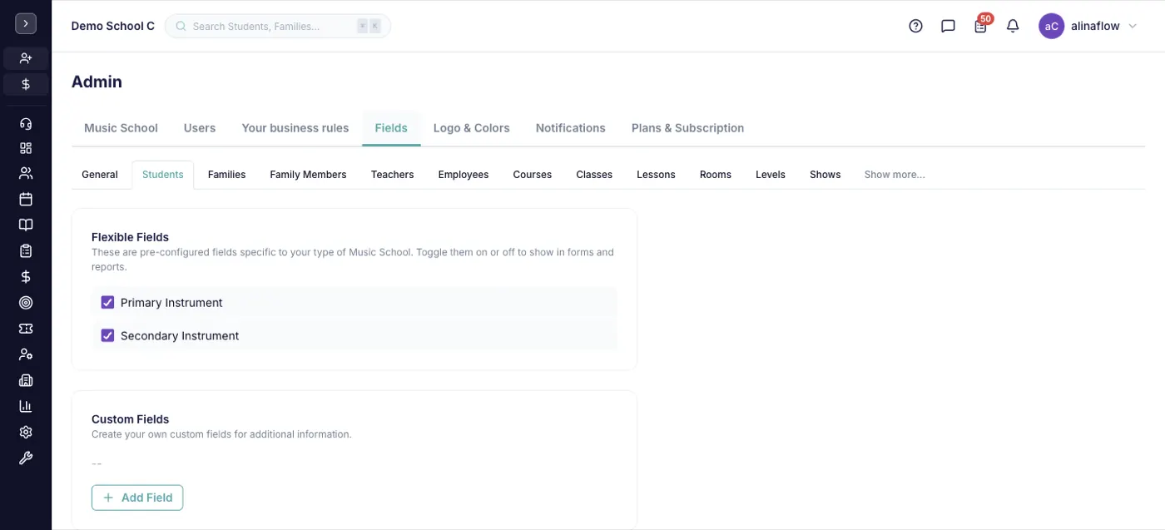This screenshot has height=530, width=1165.
Task: Open the people group icon in sidebar
Action: (26, 173)
